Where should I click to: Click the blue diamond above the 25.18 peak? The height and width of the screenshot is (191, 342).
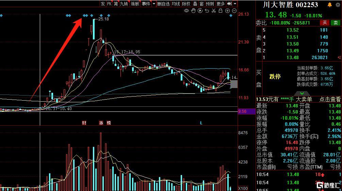tap(92, 15)
